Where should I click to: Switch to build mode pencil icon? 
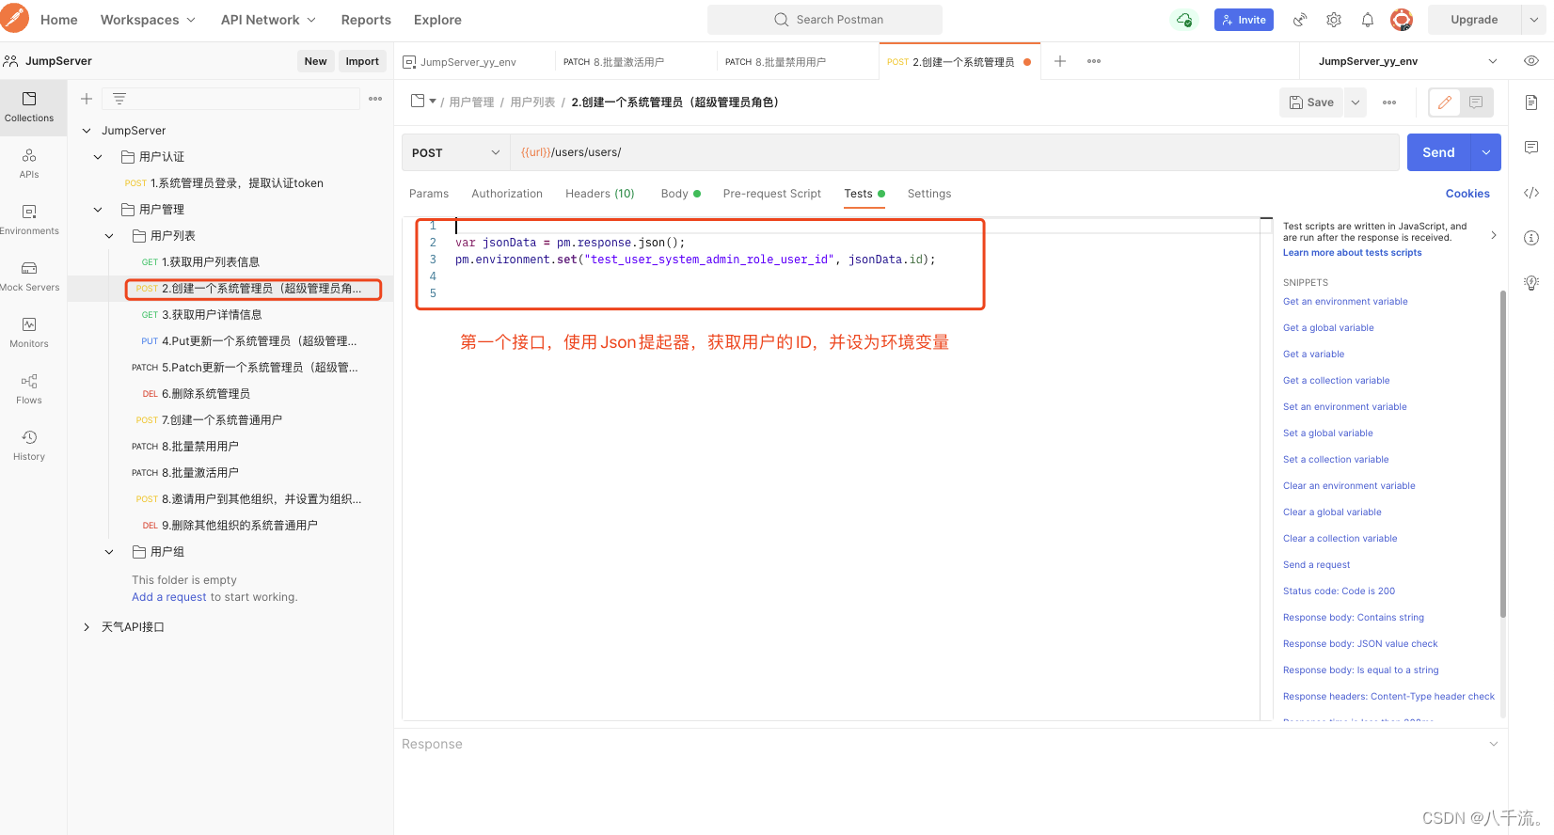(x=1445, y=102)
